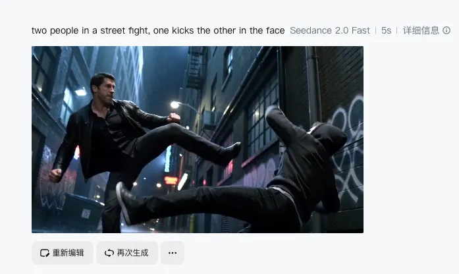Click the 5s duration label
The width and height of the screenshot is (459, 274).
click(x=386, y=30)
